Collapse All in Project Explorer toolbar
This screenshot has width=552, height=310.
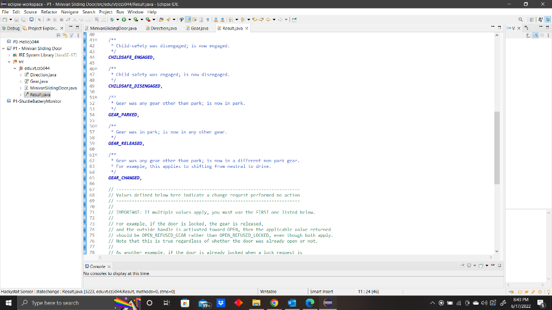(x=58, y=34)
